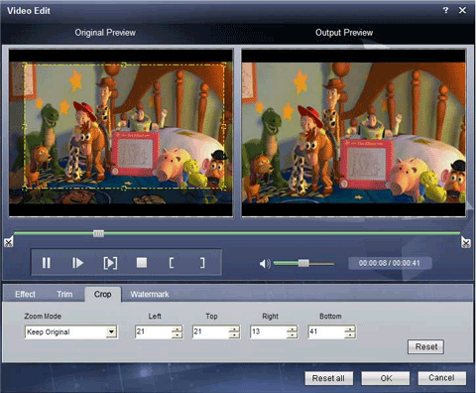
Task: Click the green timeline progress bar
Action: 237,233
